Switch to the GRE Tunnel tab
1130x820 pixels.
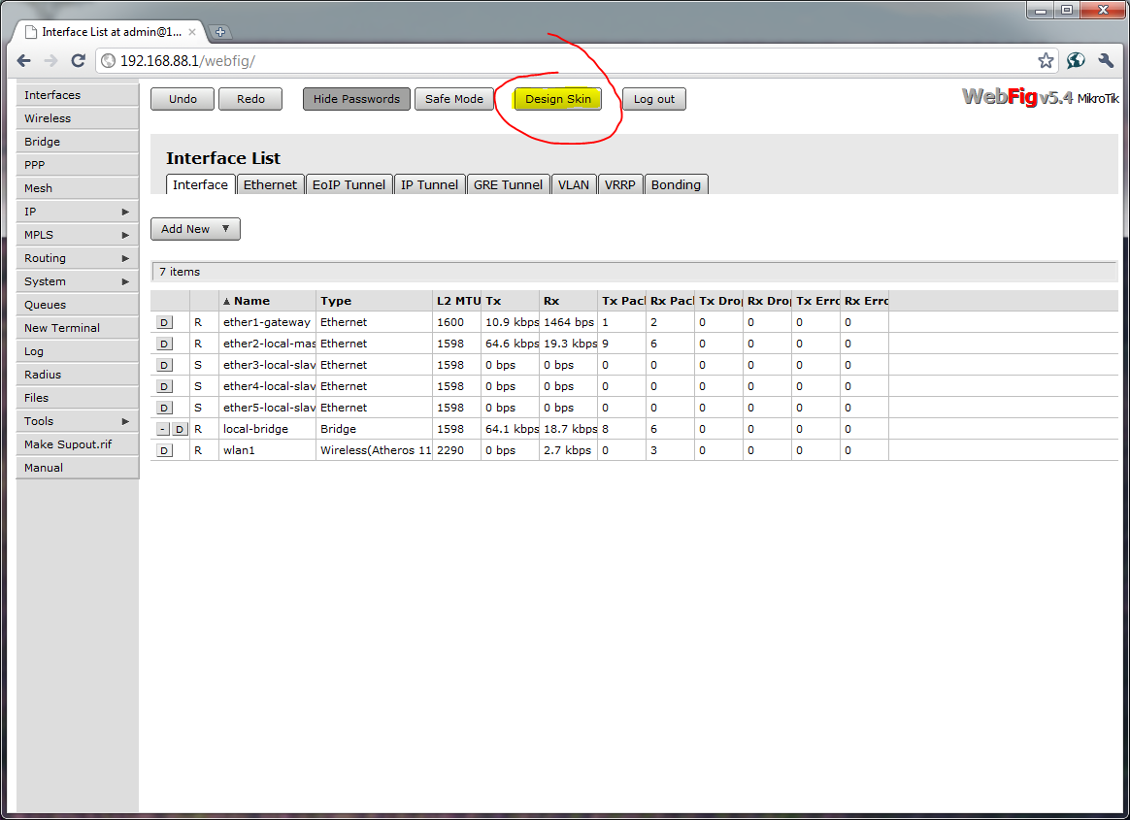pos(508,184)
